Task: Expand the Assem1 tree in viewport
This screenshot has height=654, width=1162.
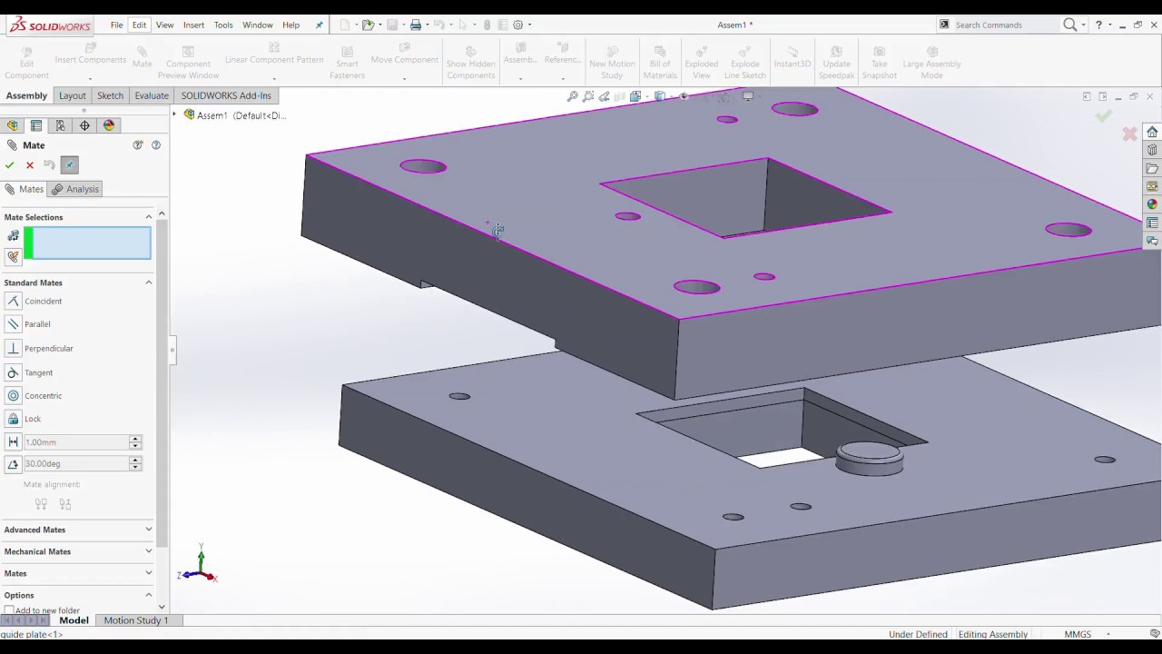Action: (175, 115)
